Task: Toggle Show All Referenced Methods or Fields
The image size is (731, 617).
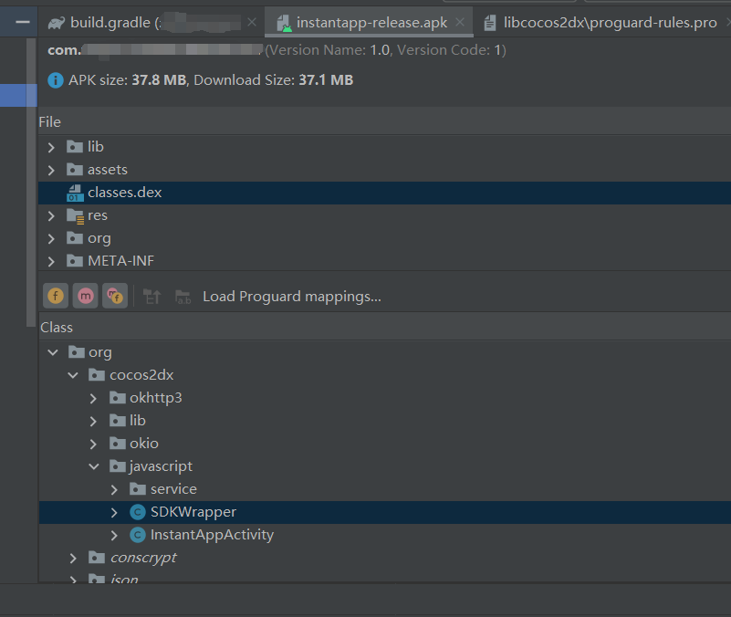Action: 114,296
